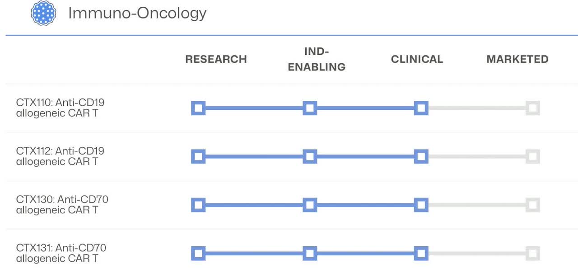Select the IND-ENABLING column header
Screen dimensions: 578x277
317,59
